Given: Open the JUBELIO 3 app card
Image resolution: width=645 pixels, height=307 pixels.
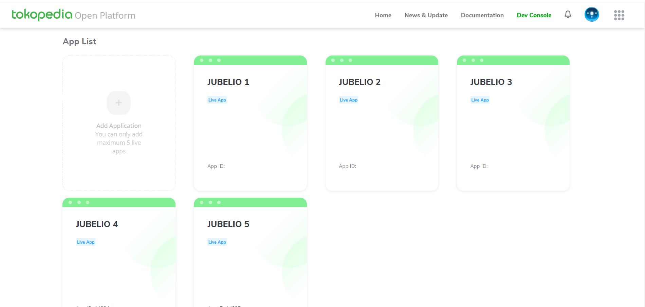Looking at the screenshot, I should pos(513,123).
